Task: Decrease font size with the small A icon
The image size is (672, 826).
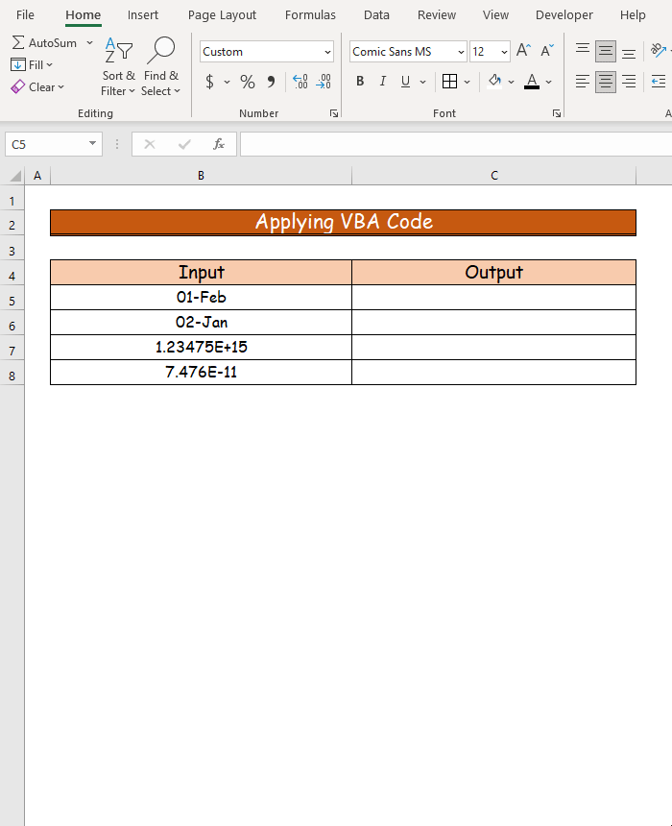Action: tap(547, 51)
